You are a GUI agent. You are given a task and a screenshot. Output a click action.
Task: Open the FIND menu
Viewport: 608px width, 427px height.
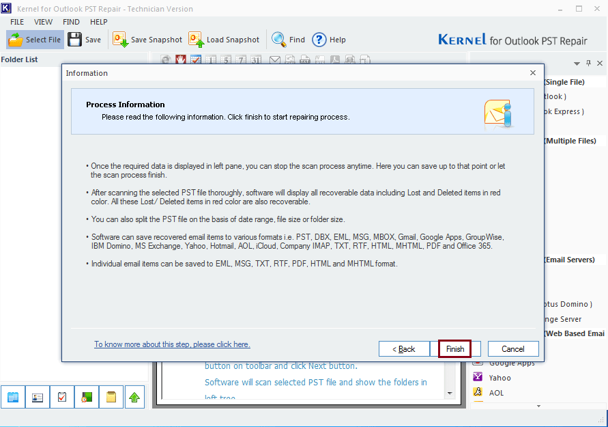coord(71,22)
